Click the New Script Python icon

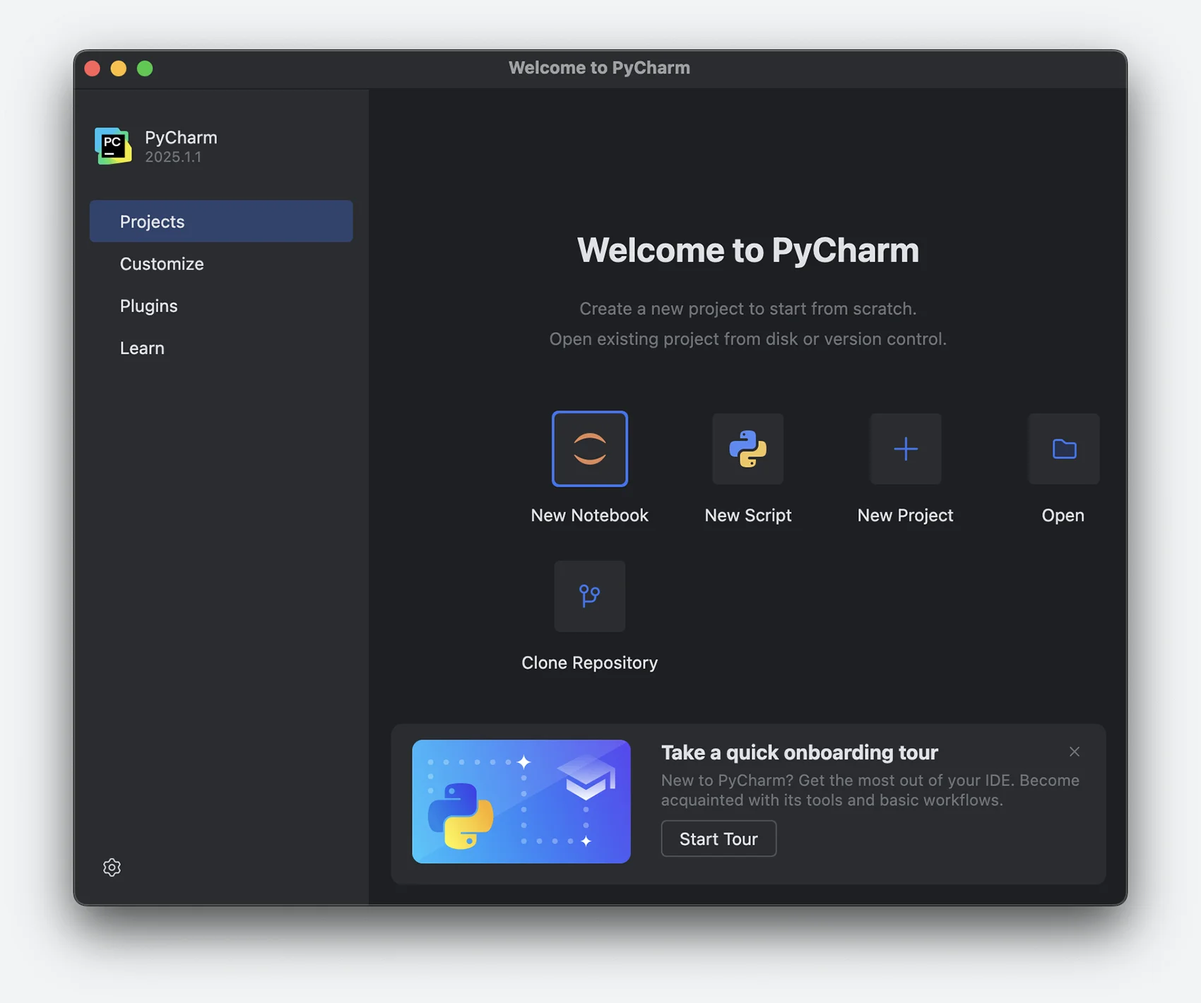pyautogui.click(x=747, y=449)
